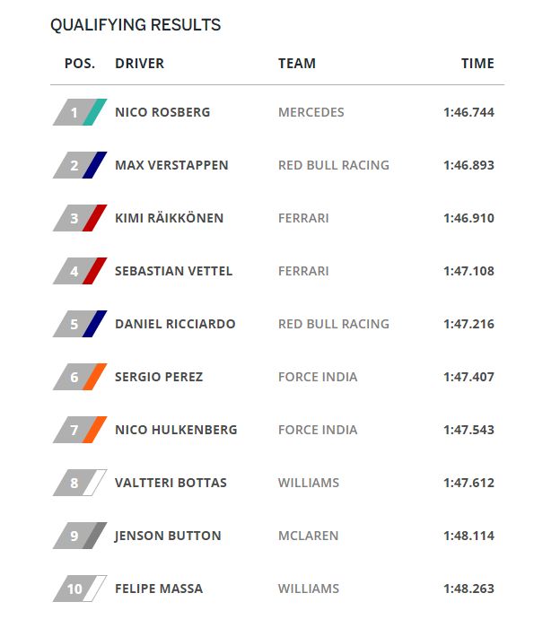Select the Nico Rosberg driver name
The width and height of the screenshot is (560, 628).
coord(162,113)
